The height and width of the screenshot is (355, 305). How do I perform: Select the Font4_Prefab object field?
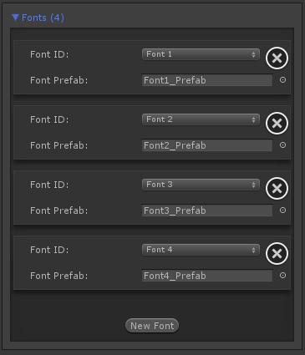(x=207, y=276)
